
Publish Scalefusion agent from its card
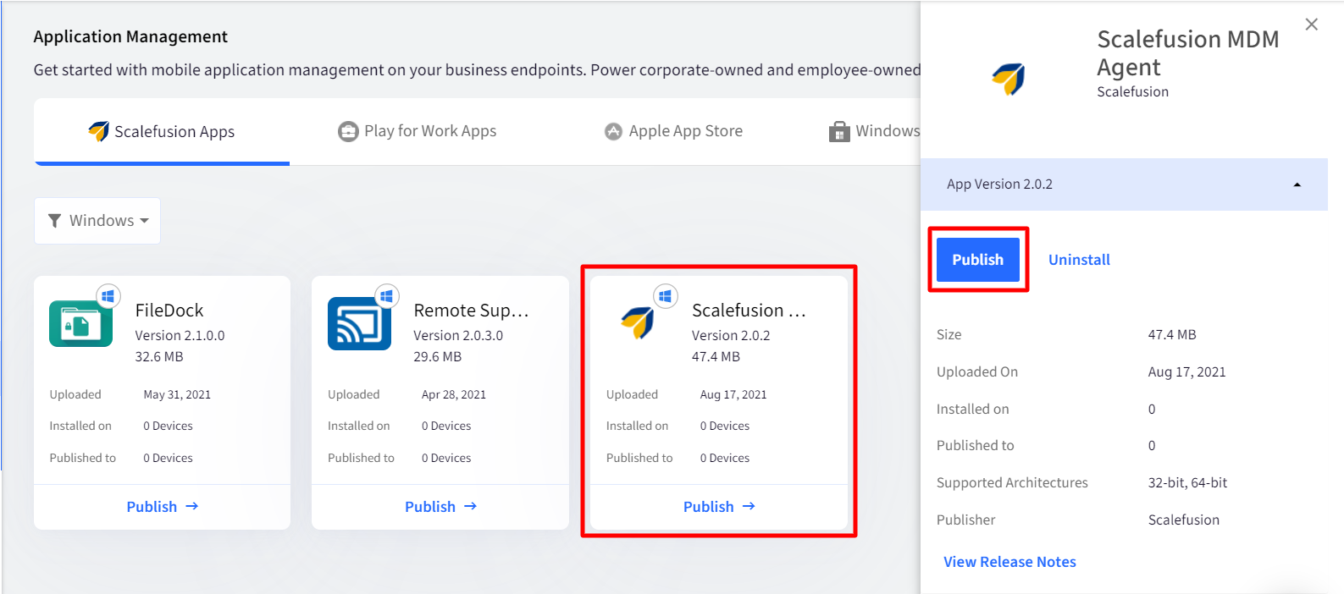[719, 507]
